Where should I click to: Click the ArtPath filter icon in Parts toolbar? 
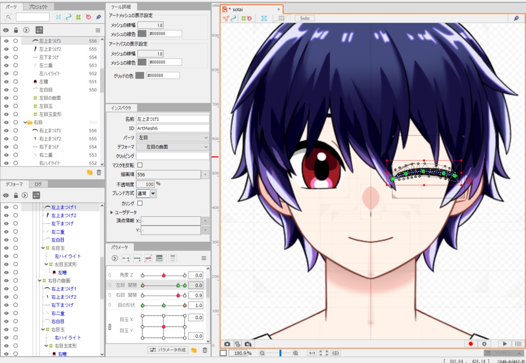[68, 17]
